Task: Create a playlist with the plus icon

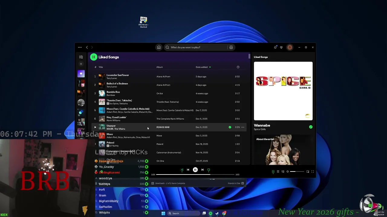Action: pyautogui.click(x=81, y=64)
